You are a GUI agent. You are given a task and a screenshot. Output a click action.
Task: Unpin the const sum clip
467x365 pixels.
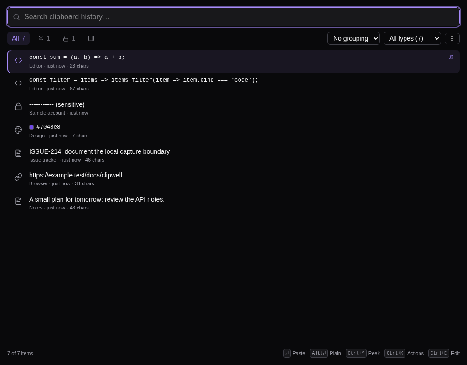point(451,57)
